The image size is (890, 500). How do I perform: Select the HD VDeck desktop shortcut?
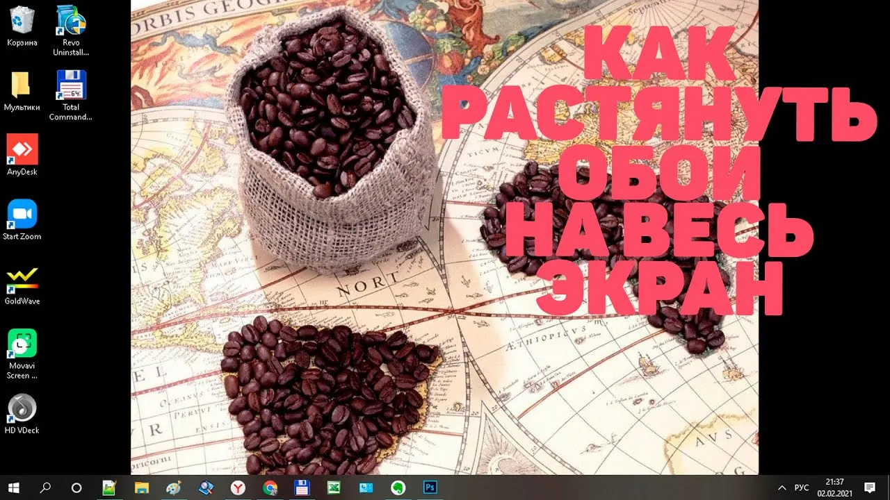[x=22, y=414]
